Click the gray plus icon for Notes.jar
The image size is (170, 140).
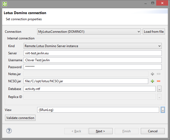(x=152, y=74)
